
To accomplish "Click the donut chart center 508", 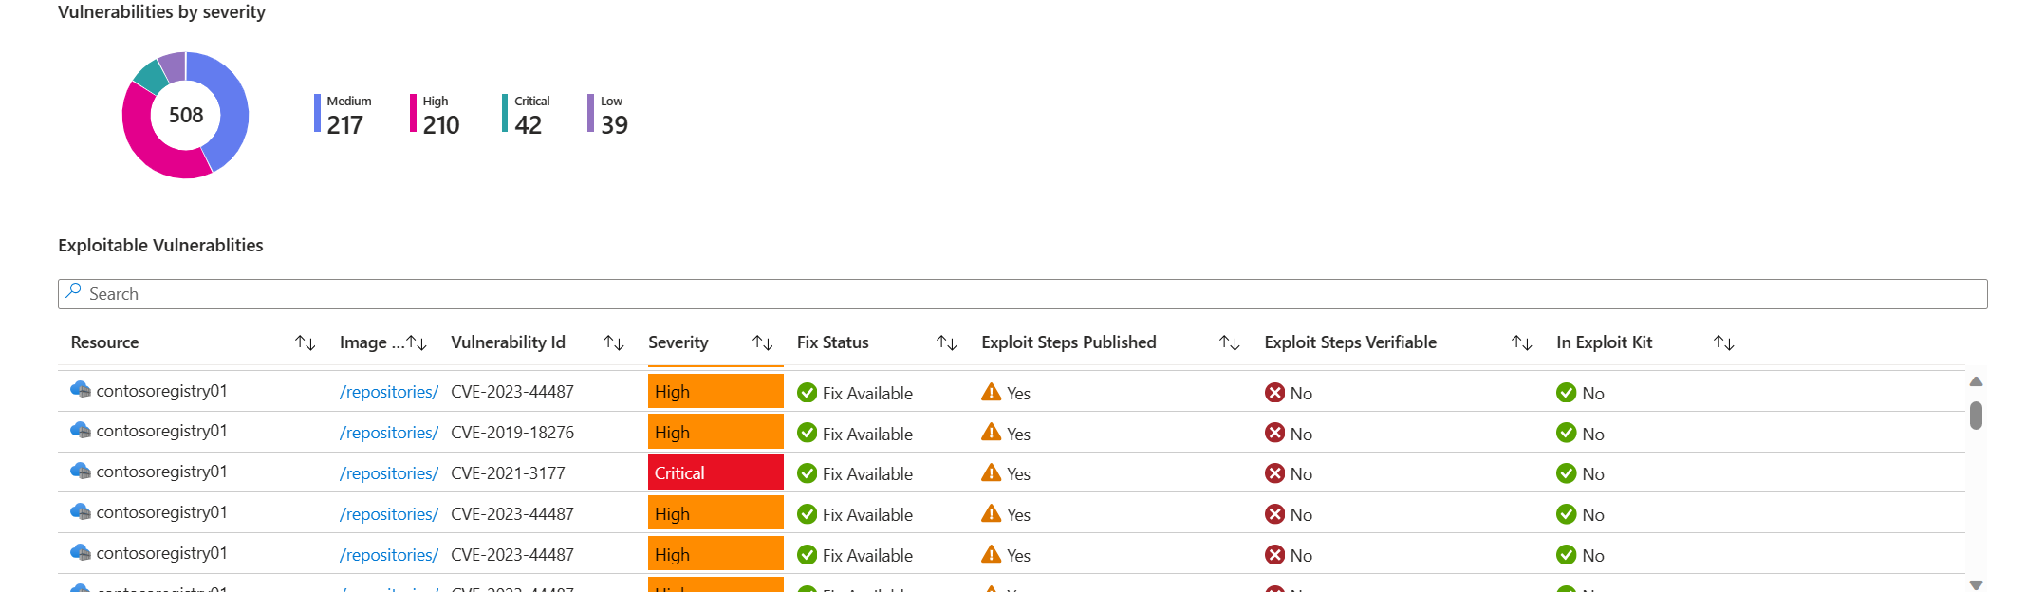I will pyautogui.click(x=186, y=115).
